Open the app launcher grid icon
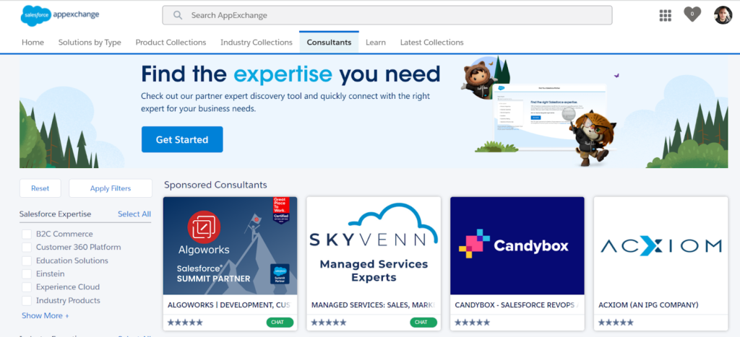 click(666, 15)
